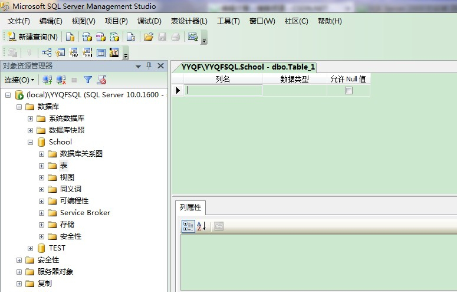Image resolution: width=457 pixels, height=303 pixels.
Task: Open the 窗口(W) menu
Action: (x=262, y=21)
